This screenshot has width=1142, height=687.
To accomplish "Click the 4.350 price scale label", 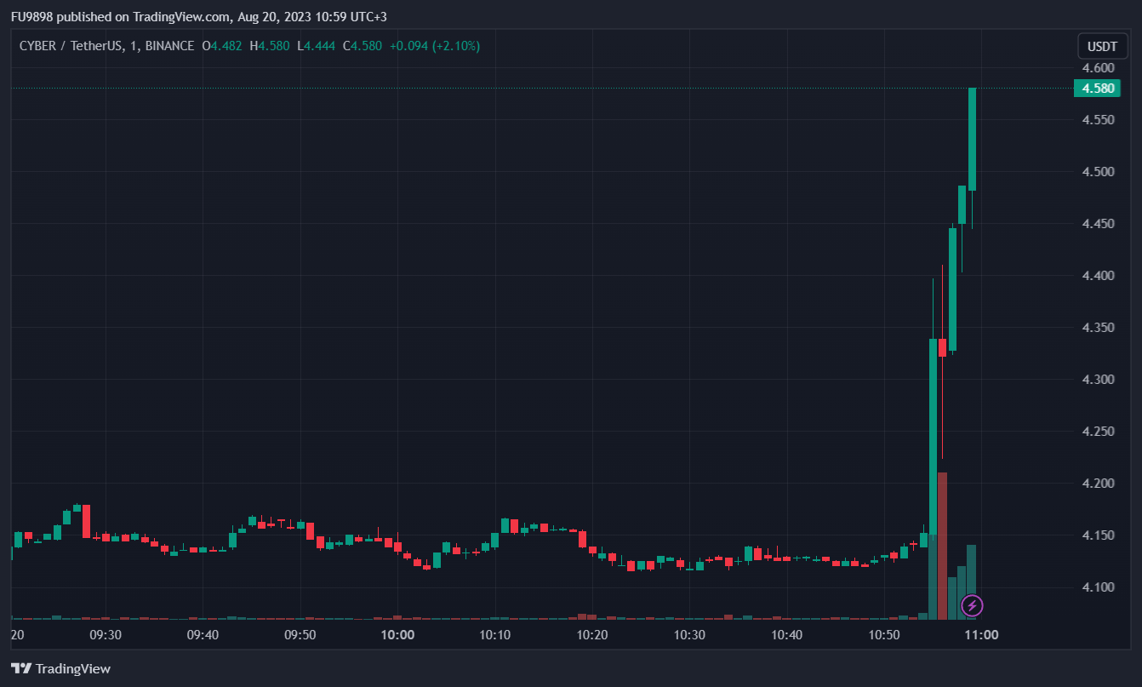I will click(1098, 328).
